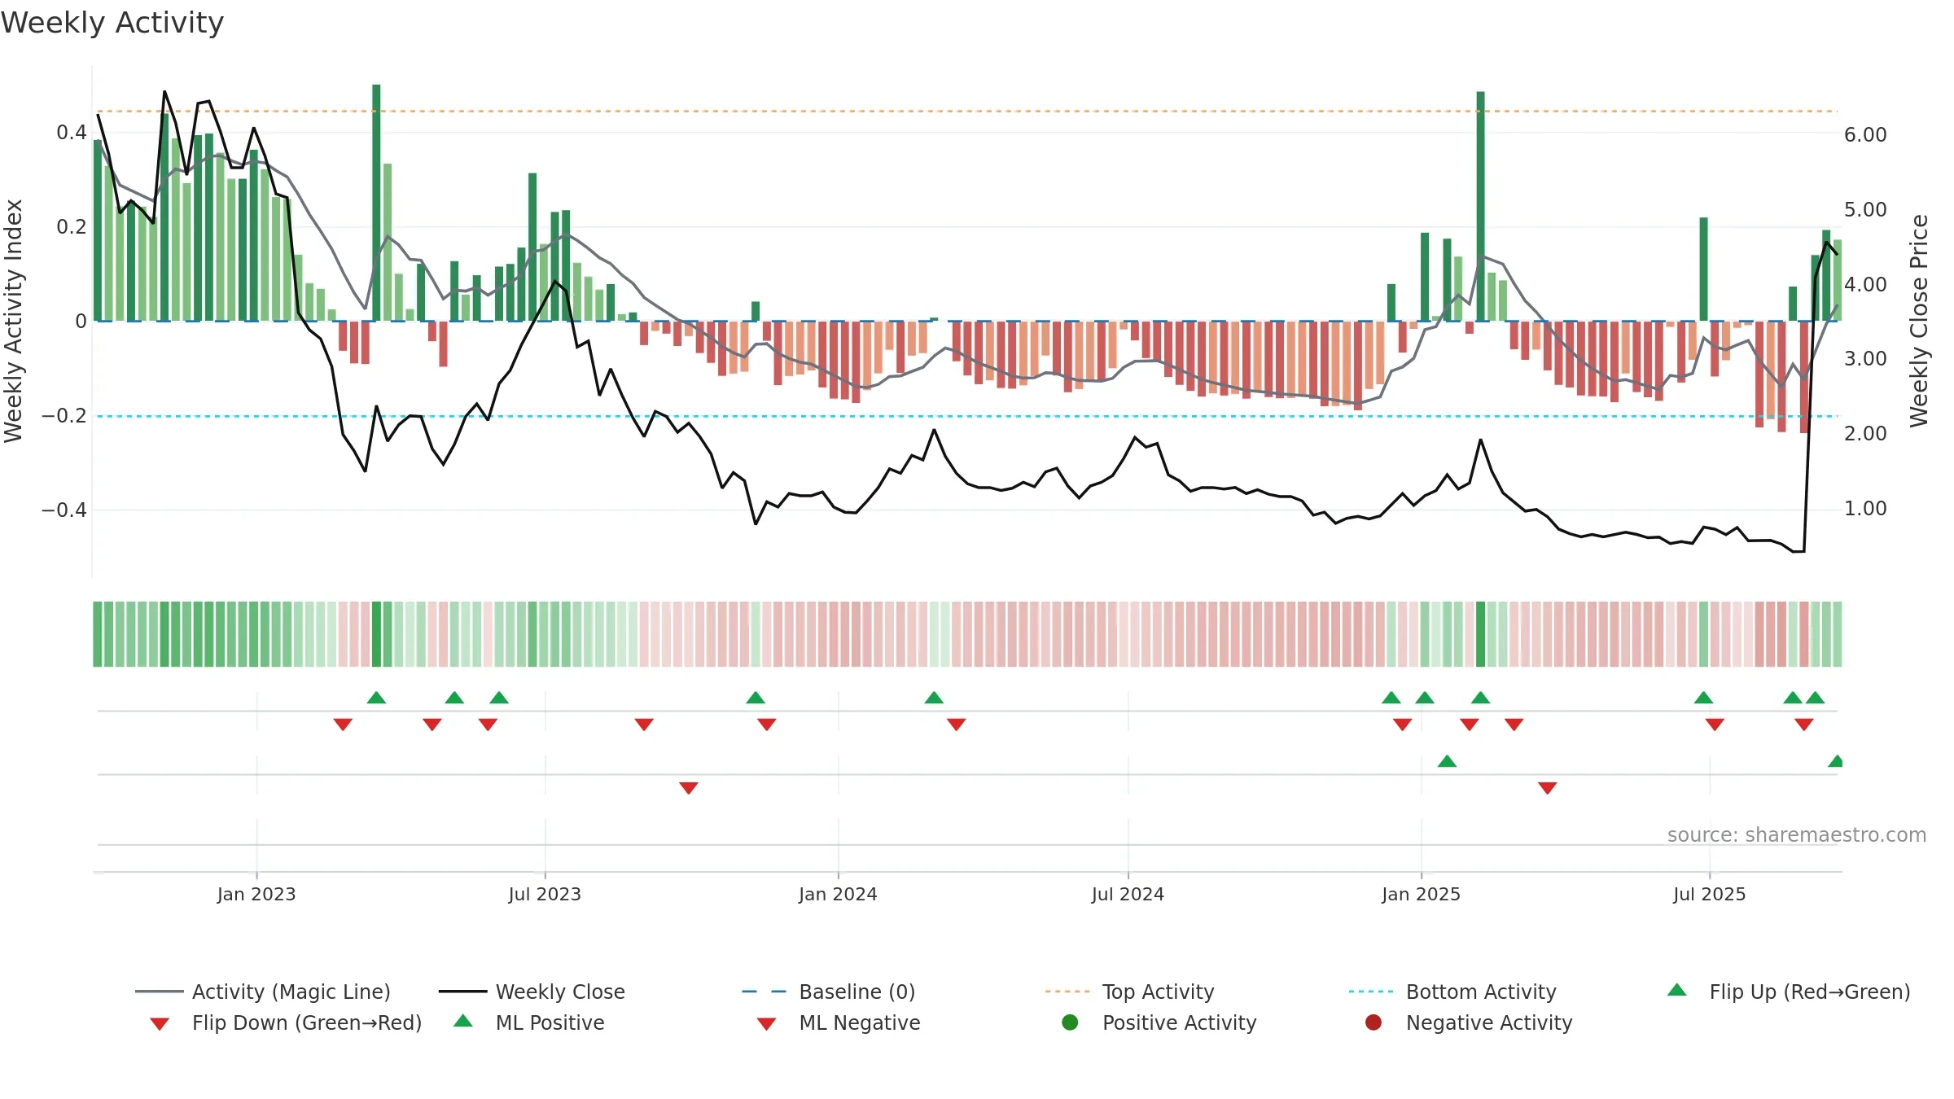This screenshot has height=1099, width=1954.
Task: Click the Jan 2024 x-axis label
Action: [838, 894]
